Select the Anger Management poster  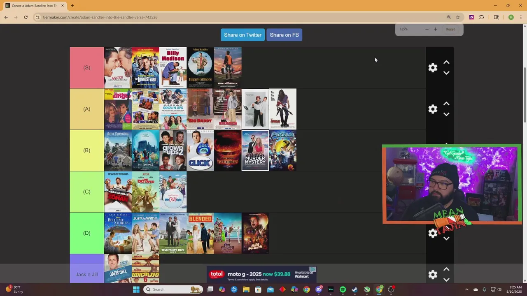[118, 68]
